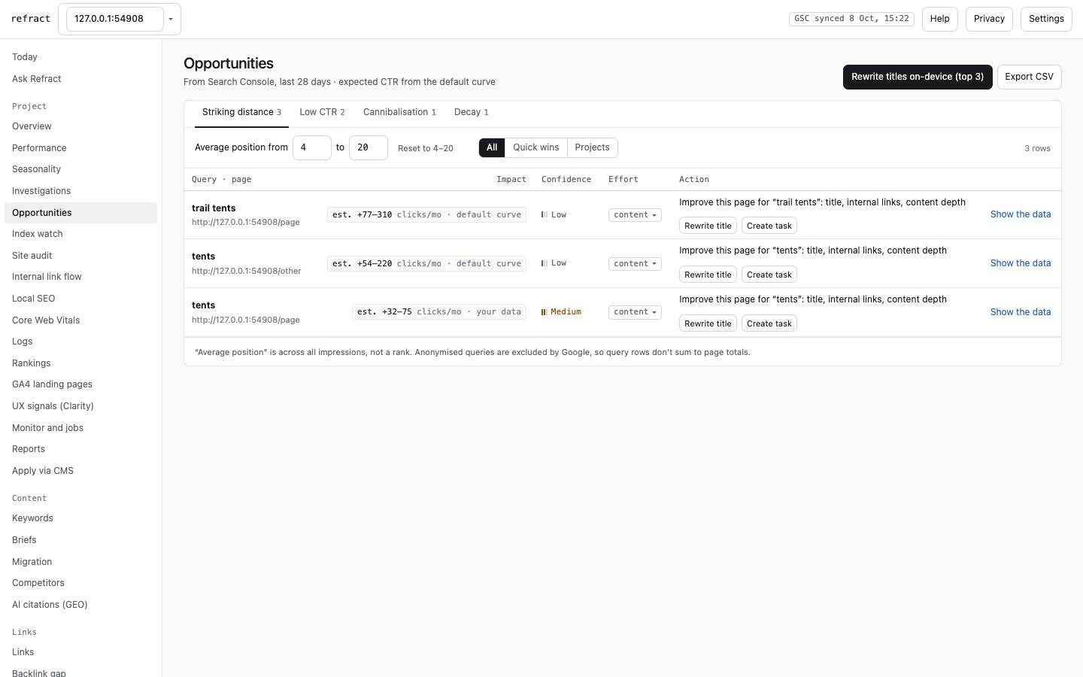Click the "est. +77–310" impact estimate
Image resolution: width=1083 pixels, height=677 pixels.
coord(426,214)
